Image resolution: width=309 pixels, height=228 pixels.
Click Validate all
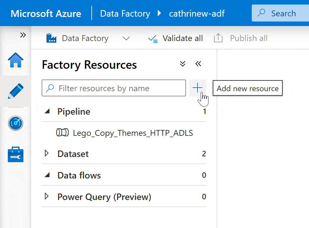click(x=175, y=38)
